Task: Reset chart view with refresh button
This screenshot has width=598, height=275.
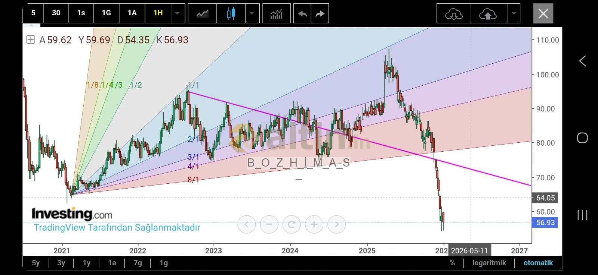Action: (x=292, y=224)
